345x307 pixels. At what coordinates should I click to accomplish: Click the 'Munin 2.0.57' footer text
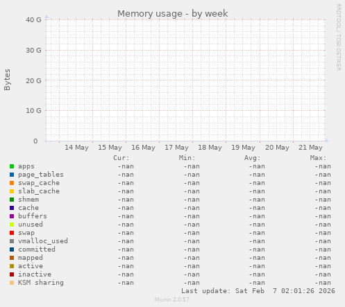click(172, 299)
